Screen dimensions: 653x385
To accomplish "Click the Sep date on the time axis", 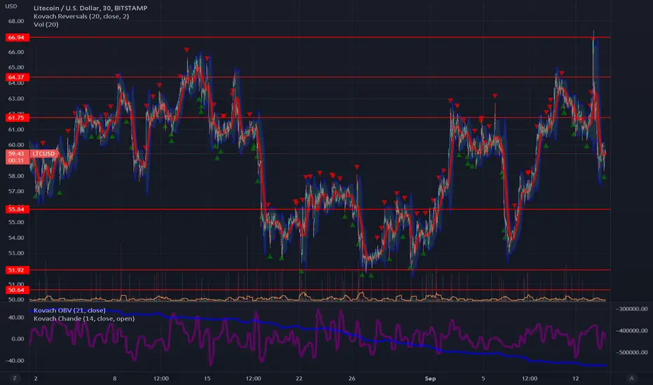I will tap(430, 378).
